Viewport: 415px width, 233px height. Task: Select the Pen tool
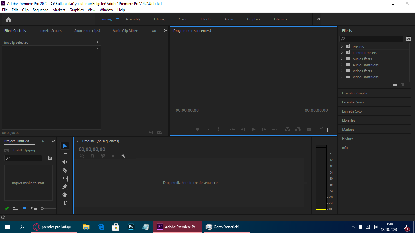(65, 187)
